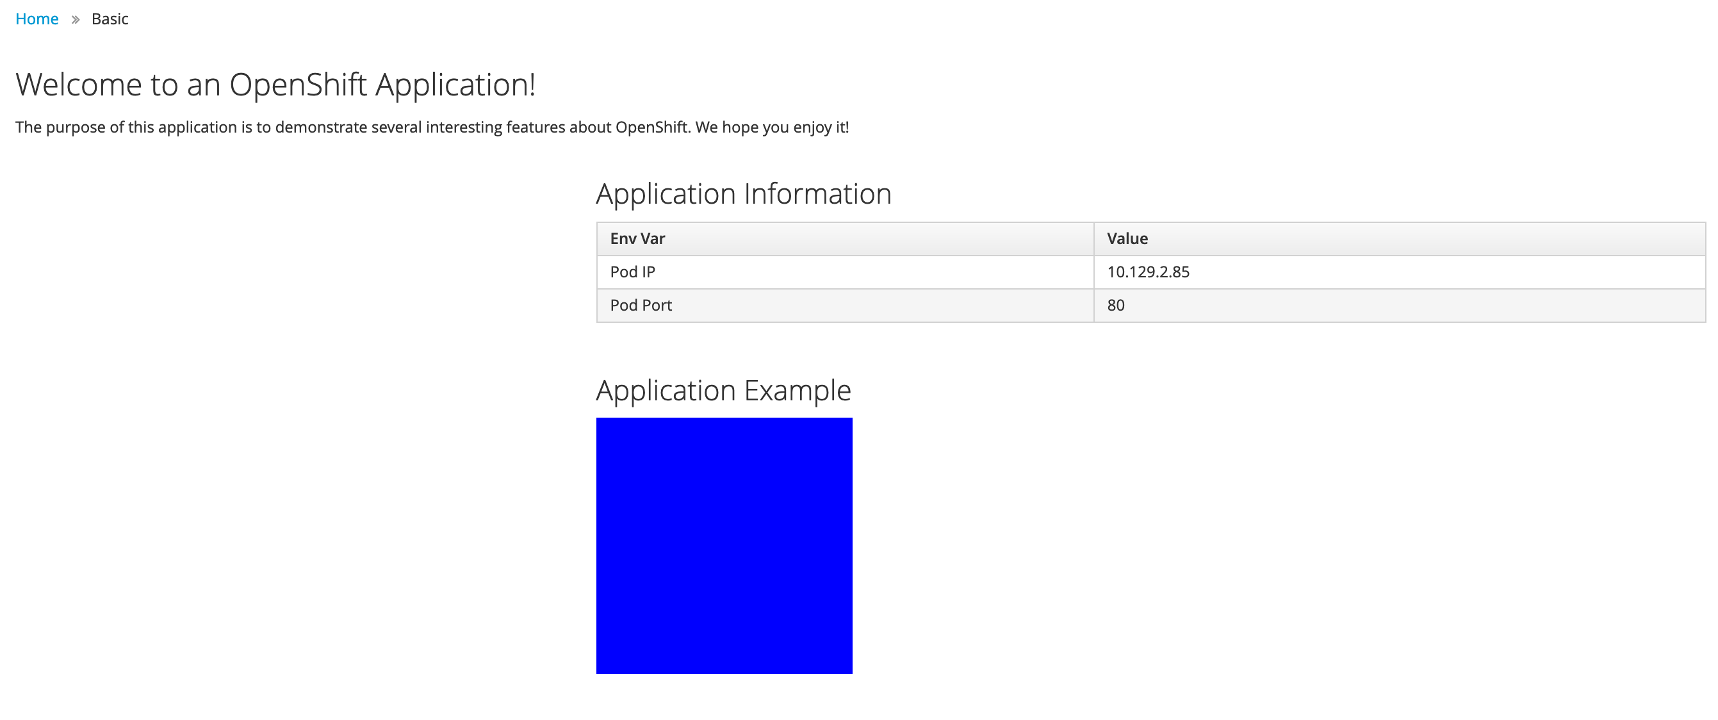
Task: Click the Home breadcrumb link
Action: coord(37,19)
